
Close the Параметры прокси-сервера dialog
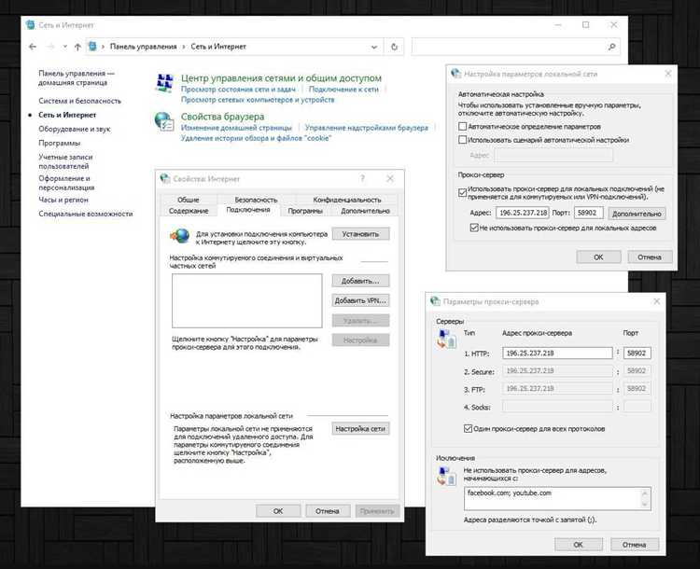657,301
